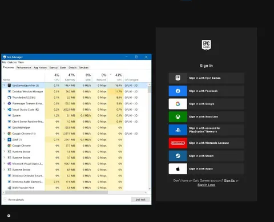This screenshot has width=274, height=222.
Task: Click the Google logo sign-in tile
Action: point(178,104)
